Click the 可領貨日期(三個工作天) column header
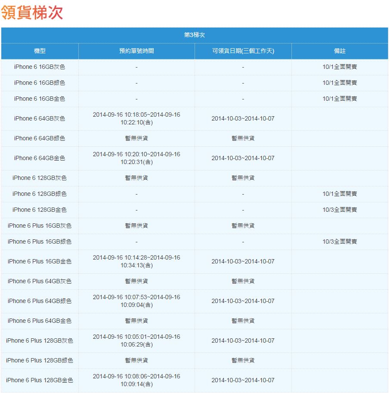Viewport: 390px width, 396px height. (243, 51)
